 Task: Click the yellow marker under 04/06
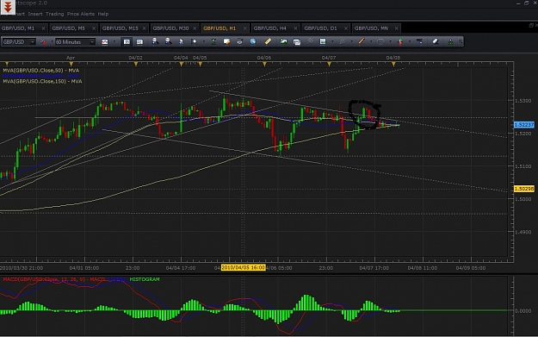pos(264,65)
